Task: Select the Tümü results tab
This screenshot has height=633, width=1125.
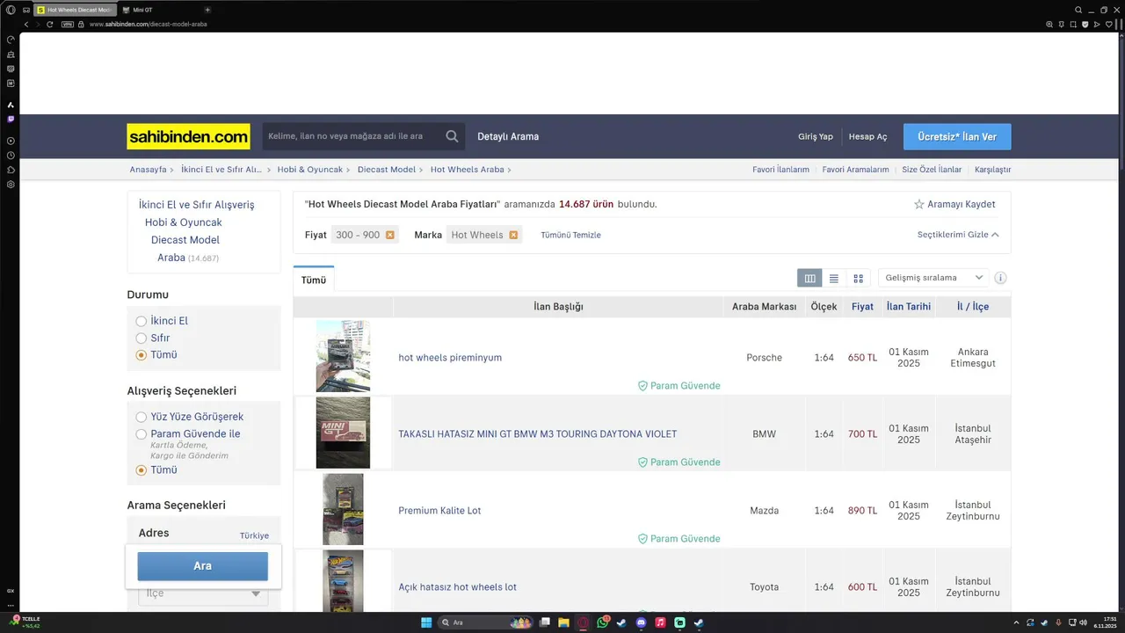Action: [x=314, y=280]
